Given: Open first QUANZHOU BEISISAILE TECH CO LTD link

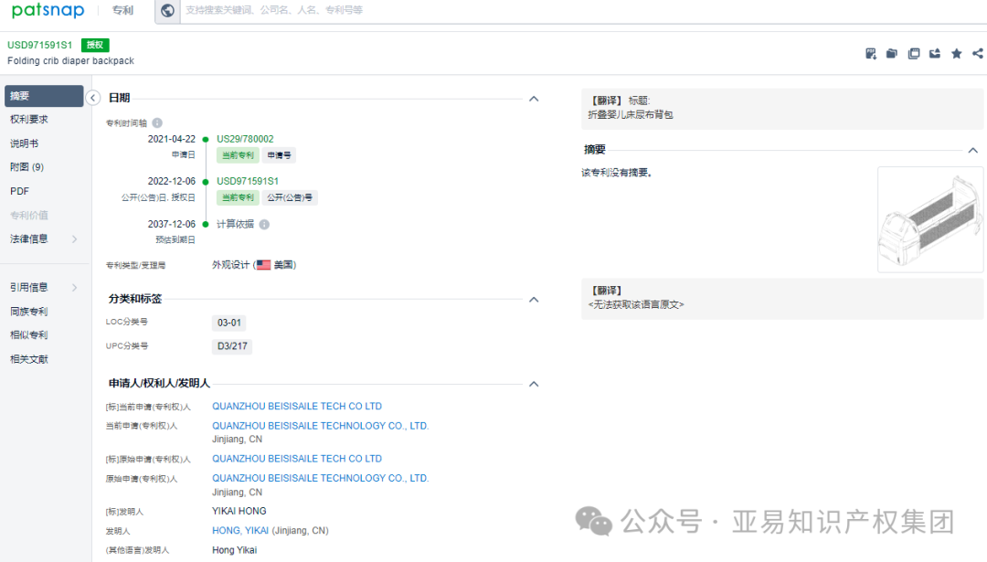Looking at the screenshot, I should coord(296,407).
